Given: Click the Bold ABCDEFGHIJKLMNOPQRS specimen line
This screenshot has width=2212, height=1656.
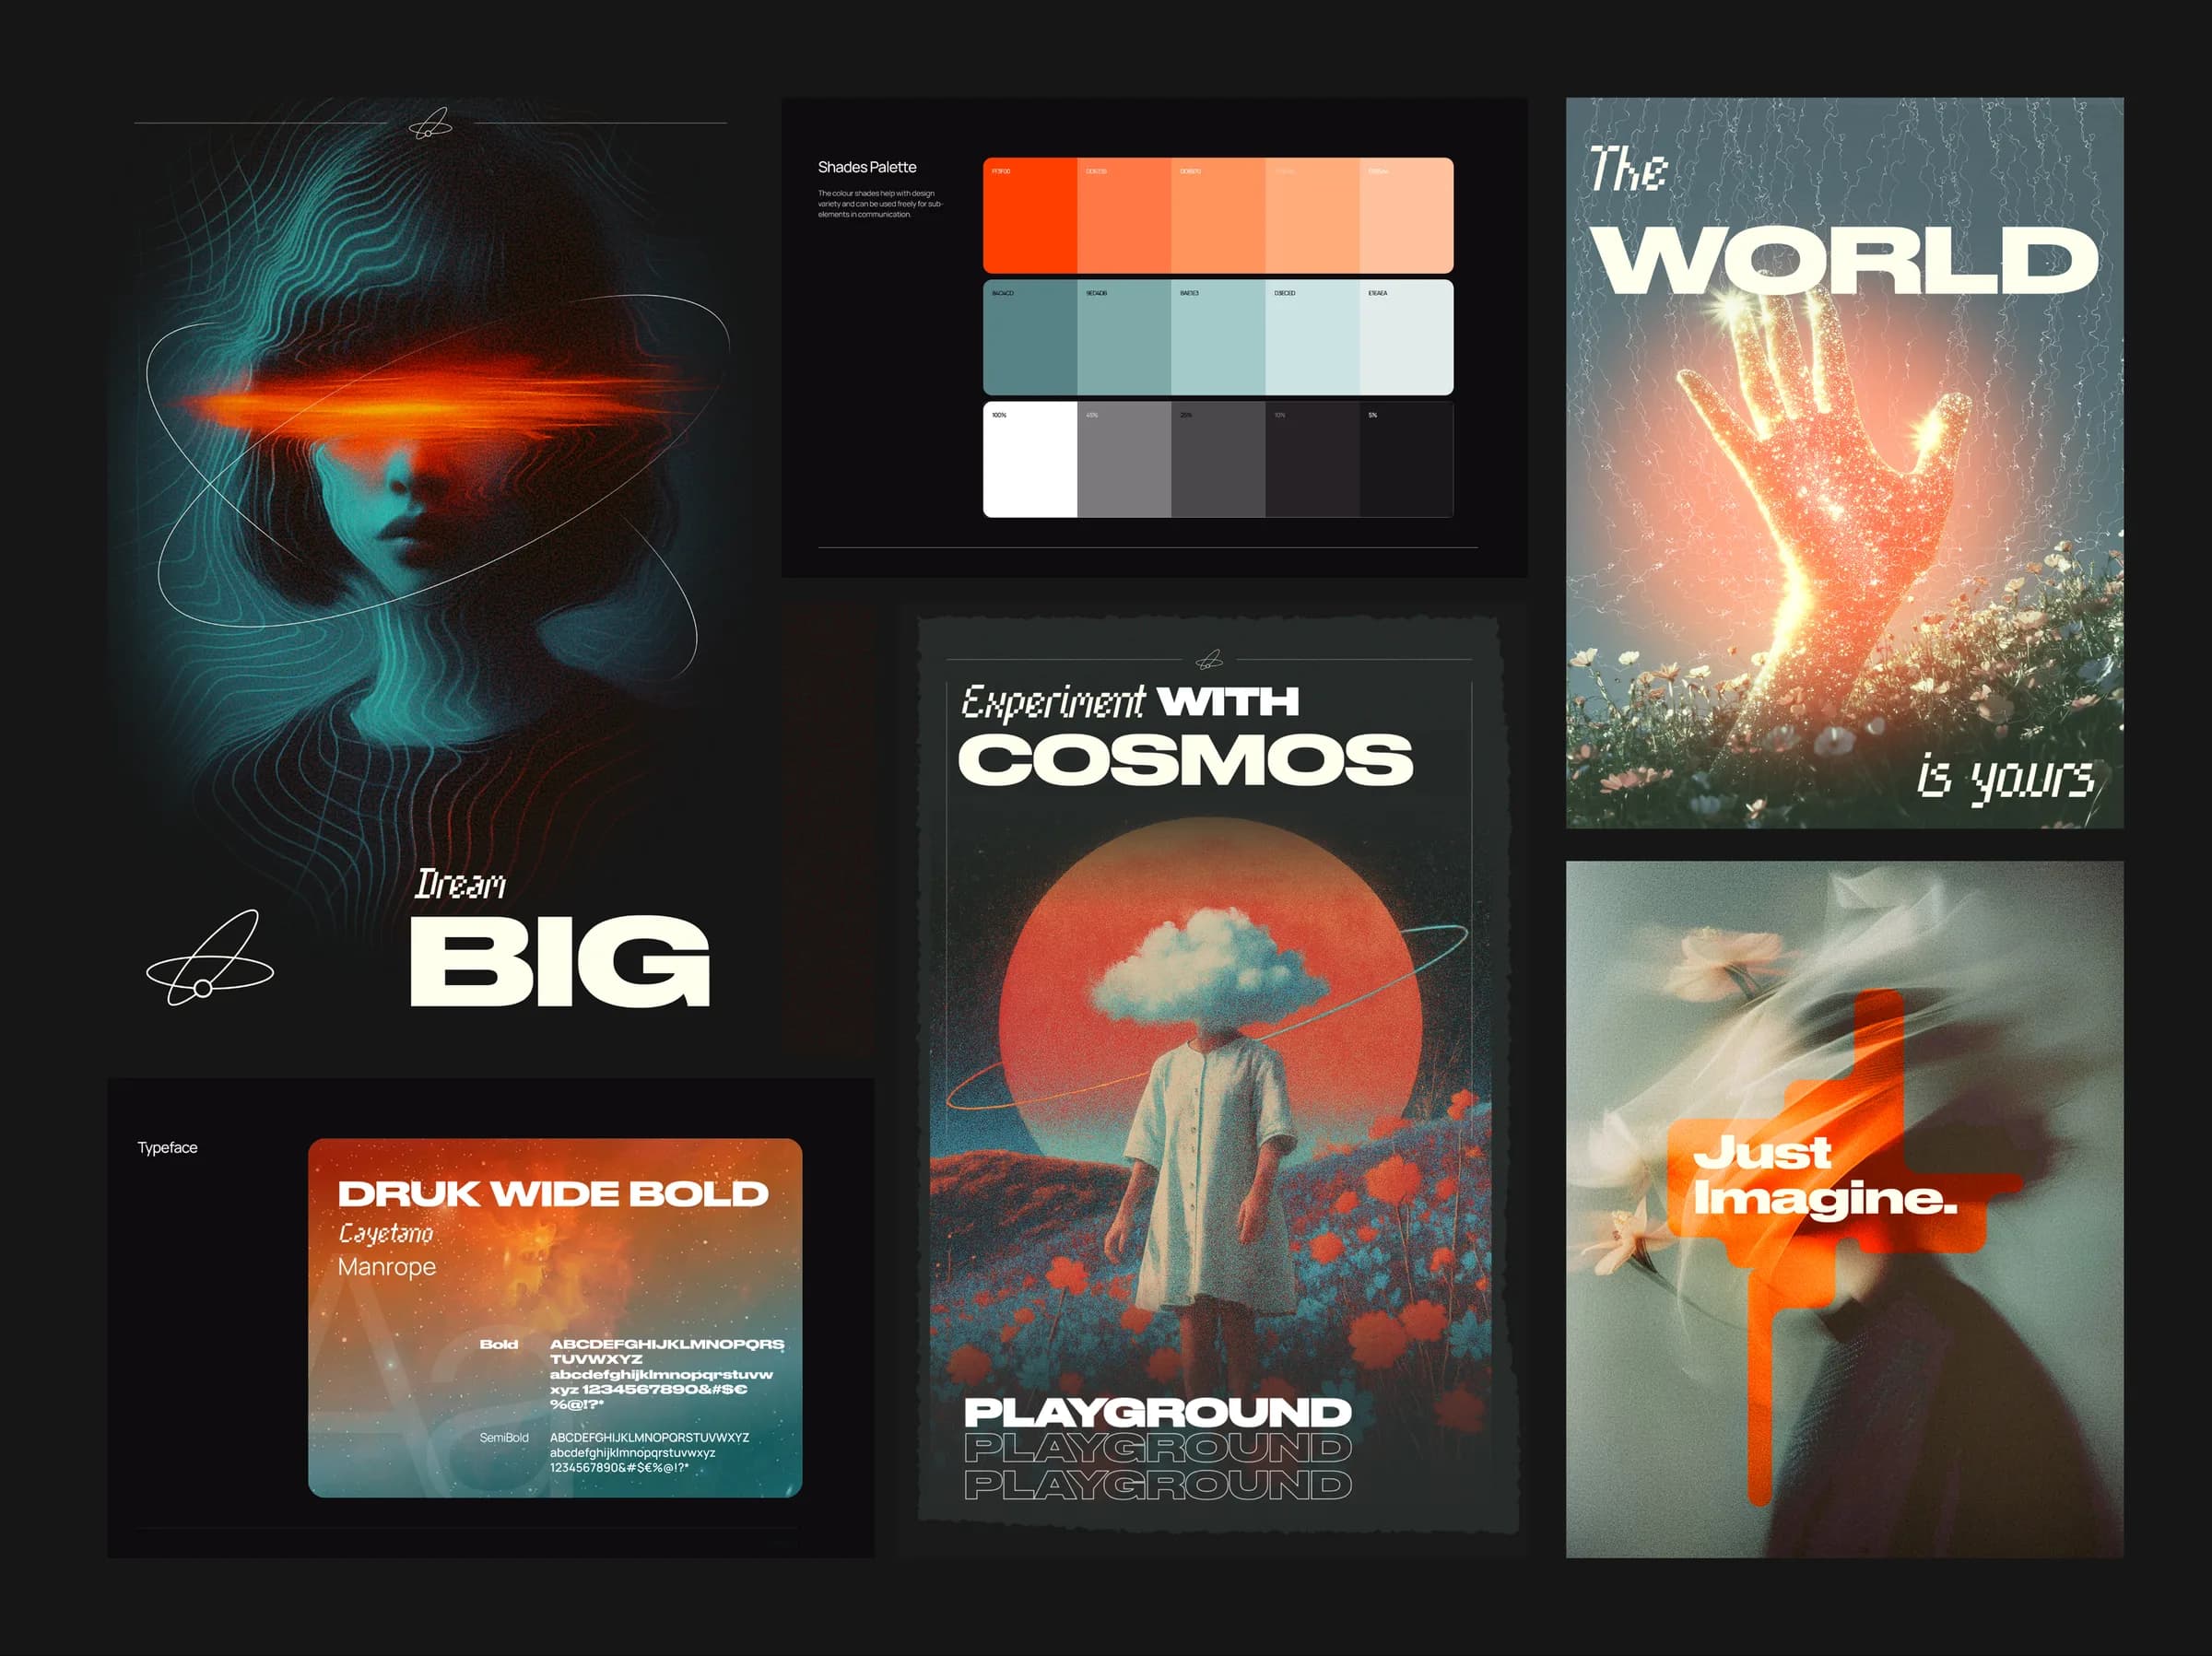Looking at the screenshot, I should click(667, 1344).
